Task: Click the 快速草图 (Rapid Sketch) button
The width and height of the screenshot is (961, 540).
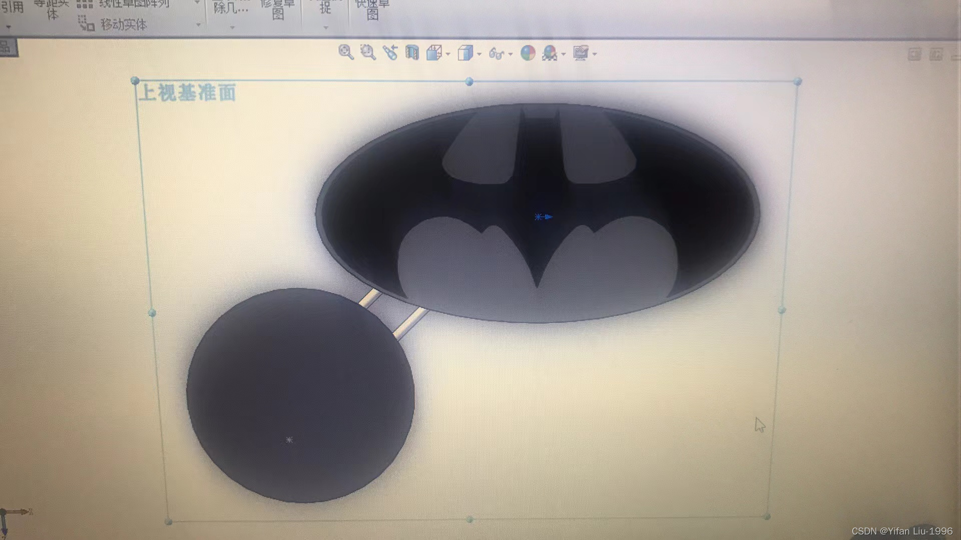Action: pos(372,9)
